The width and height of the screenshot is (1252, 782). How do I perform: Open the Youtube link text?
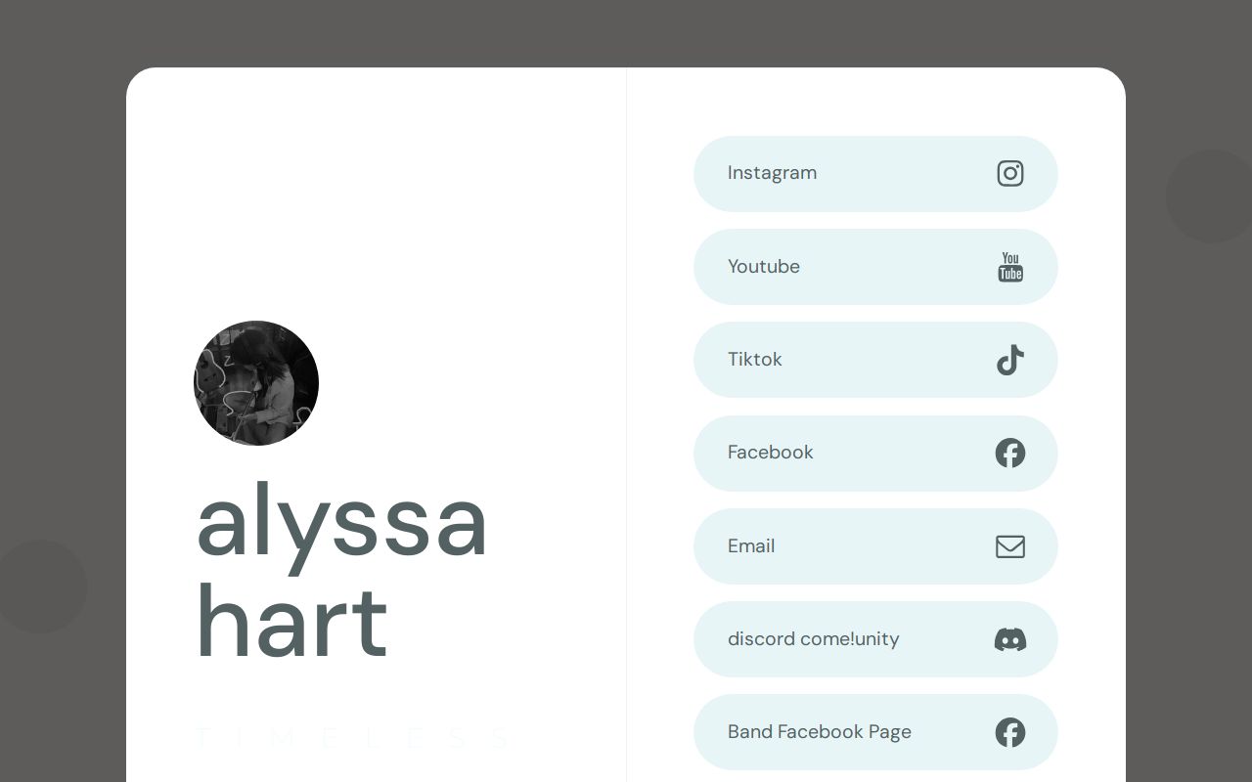[x=763, y=267]
